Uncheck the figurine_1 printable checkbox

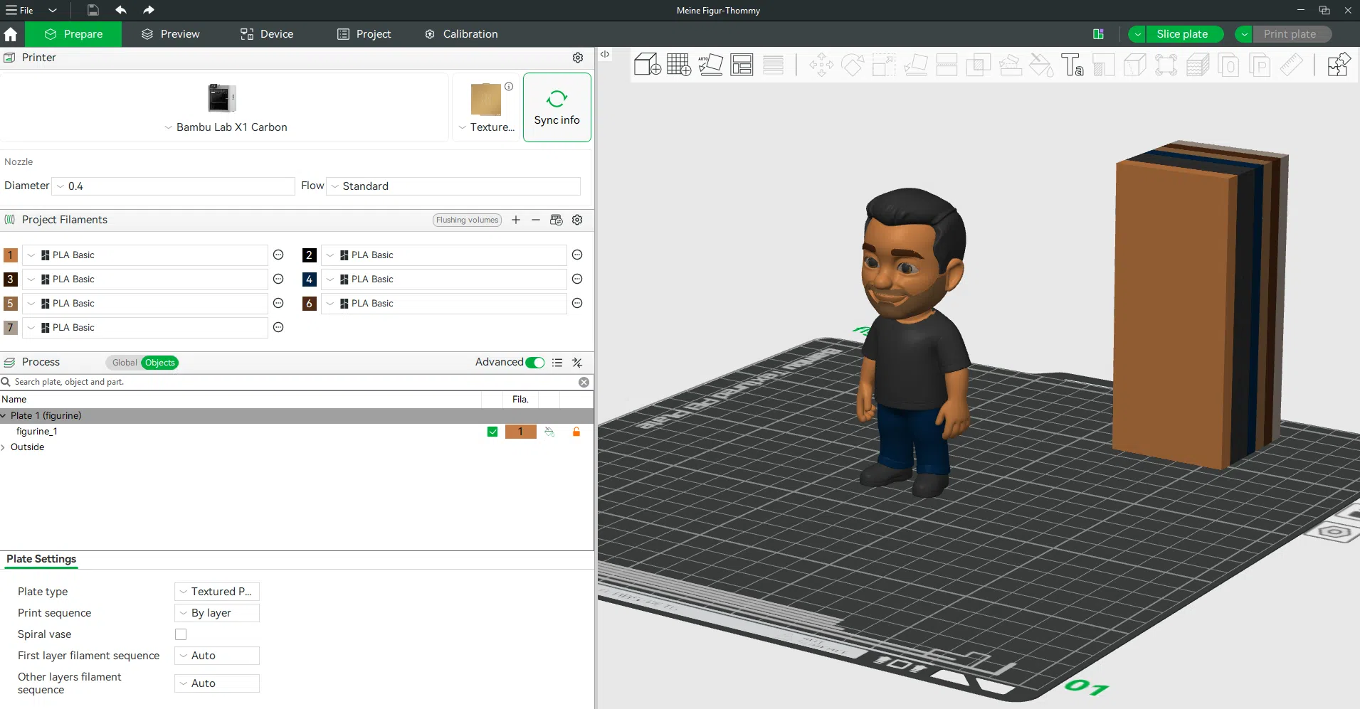[x=492, y=432]
